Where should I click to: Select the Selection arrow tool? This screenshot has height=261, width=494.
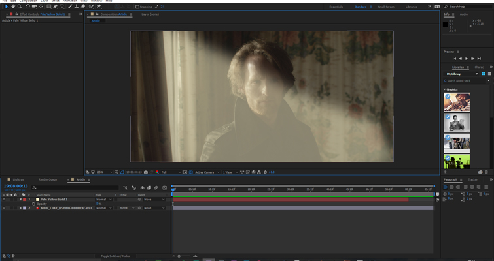(6, 7)
